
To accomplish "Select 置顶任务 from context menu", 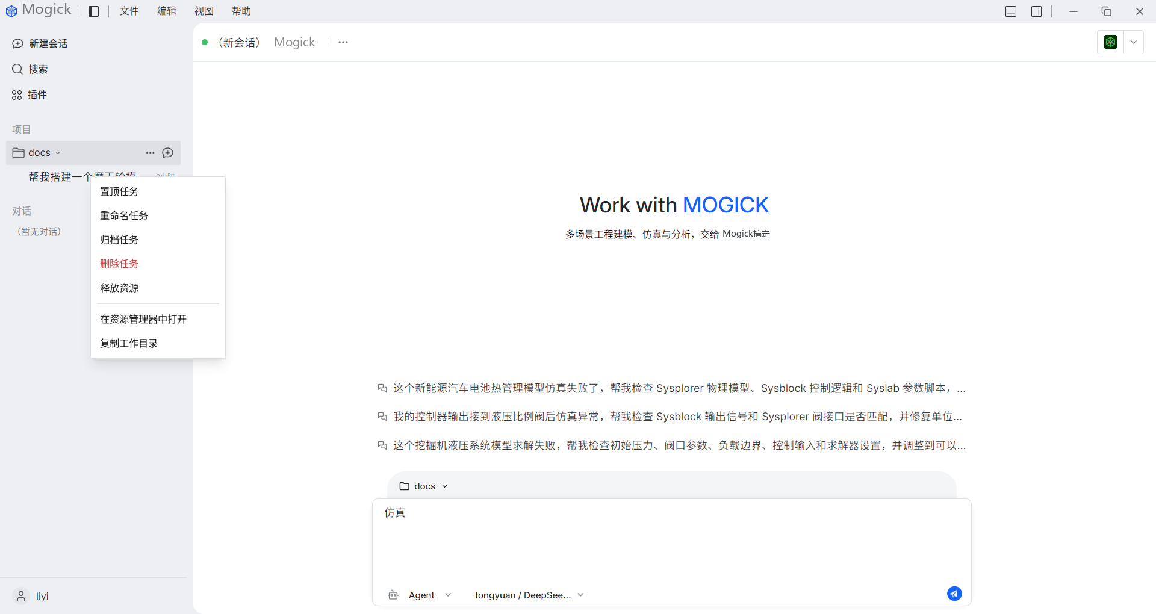I will tap(158, 191).
